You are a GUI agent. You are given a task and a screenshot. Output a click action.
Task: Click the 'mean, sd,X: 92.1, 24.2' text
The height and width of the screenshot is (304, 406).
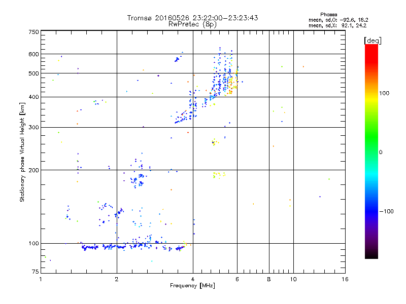tap(337, 25)
